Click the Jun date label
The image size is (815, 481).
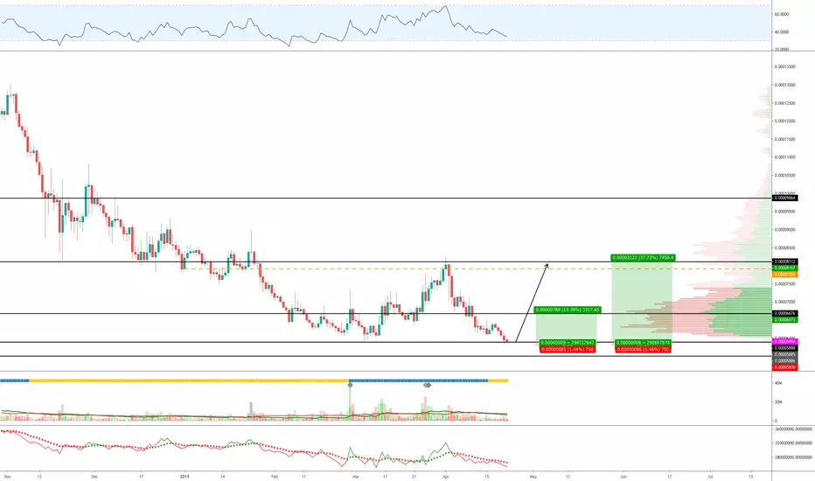click(623, 476)
